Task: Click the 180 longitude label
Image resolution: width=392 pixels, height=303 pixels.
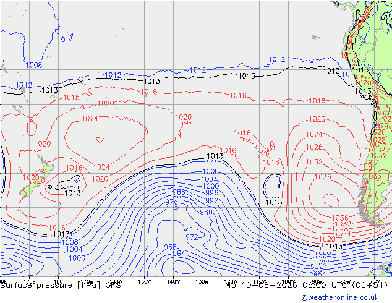Action: pyautogui.click(x=58, y=282)
